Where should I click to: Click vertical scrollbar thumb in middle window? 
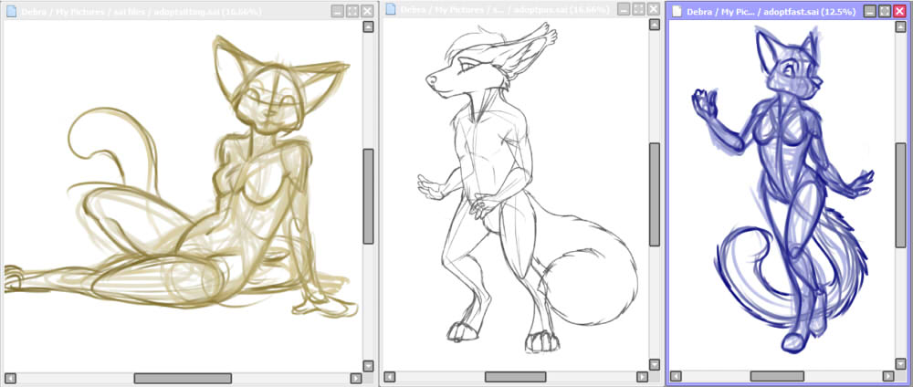point(655,194)
